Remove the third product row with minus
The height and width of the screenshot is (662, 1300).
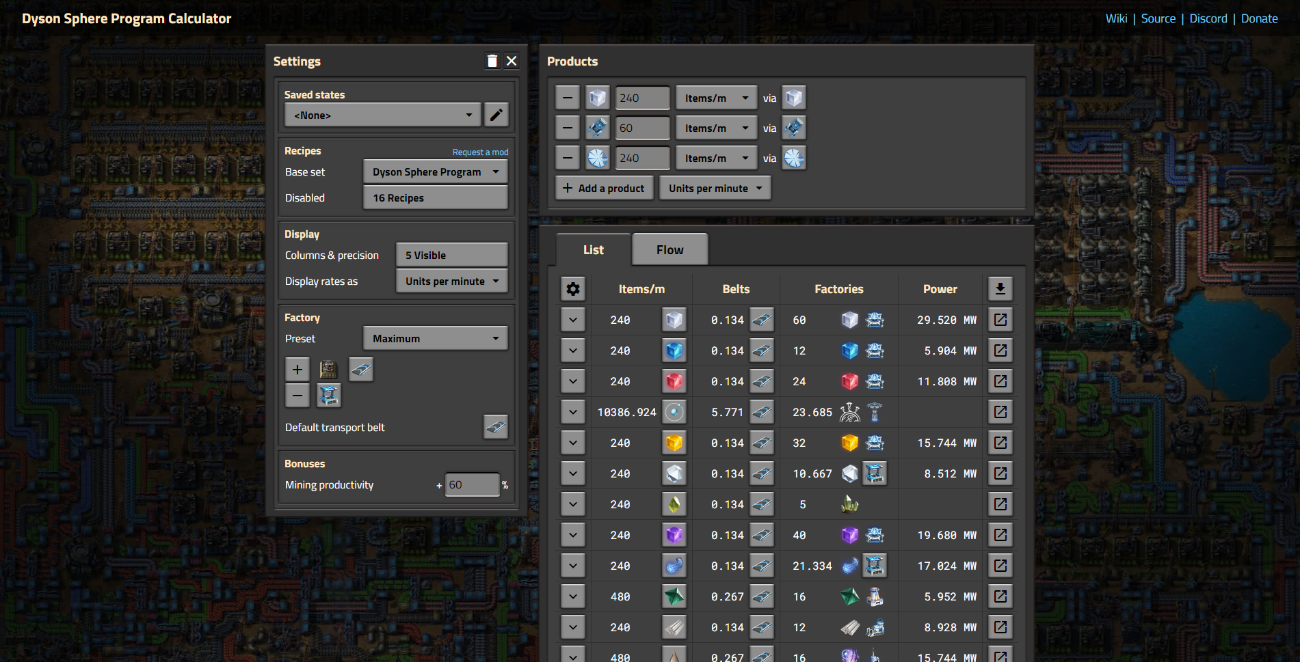click(568, 158)
